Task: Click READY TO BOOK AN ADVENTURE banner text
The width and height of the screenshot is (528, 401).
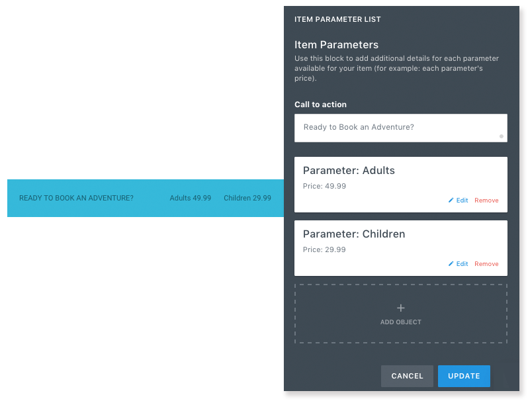Action: 76,198
